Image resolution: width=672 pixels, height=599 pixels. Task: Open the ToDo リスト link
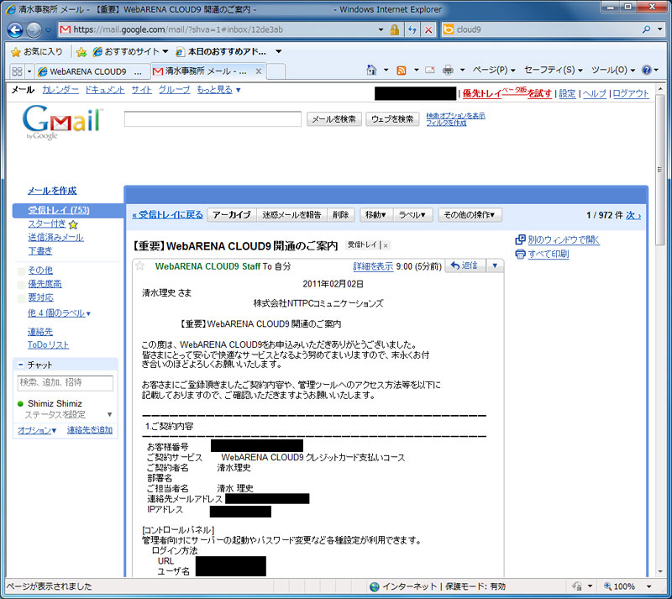pos(49,344)
